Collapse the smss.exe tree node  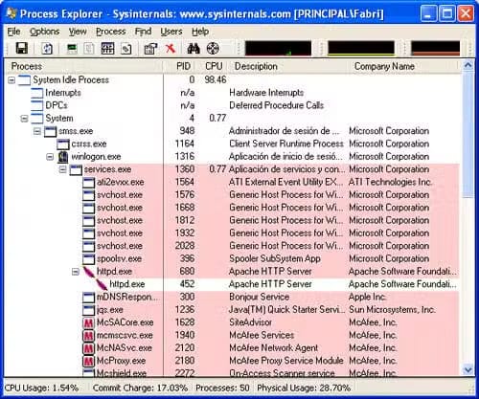click(x=37, y=131)
